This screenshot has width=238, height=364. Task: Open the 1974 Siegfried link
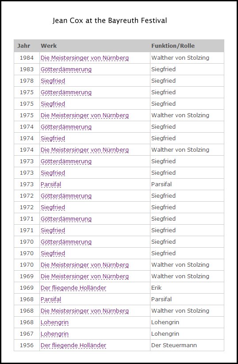[x=53, y=138]
